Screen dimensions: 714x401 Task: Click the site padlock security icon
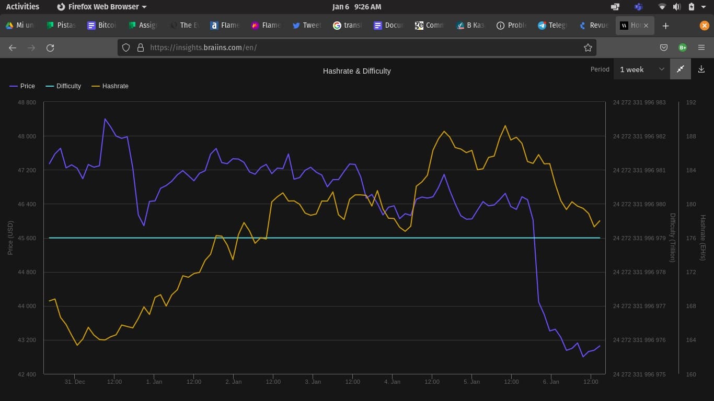[x=140, y=48]
